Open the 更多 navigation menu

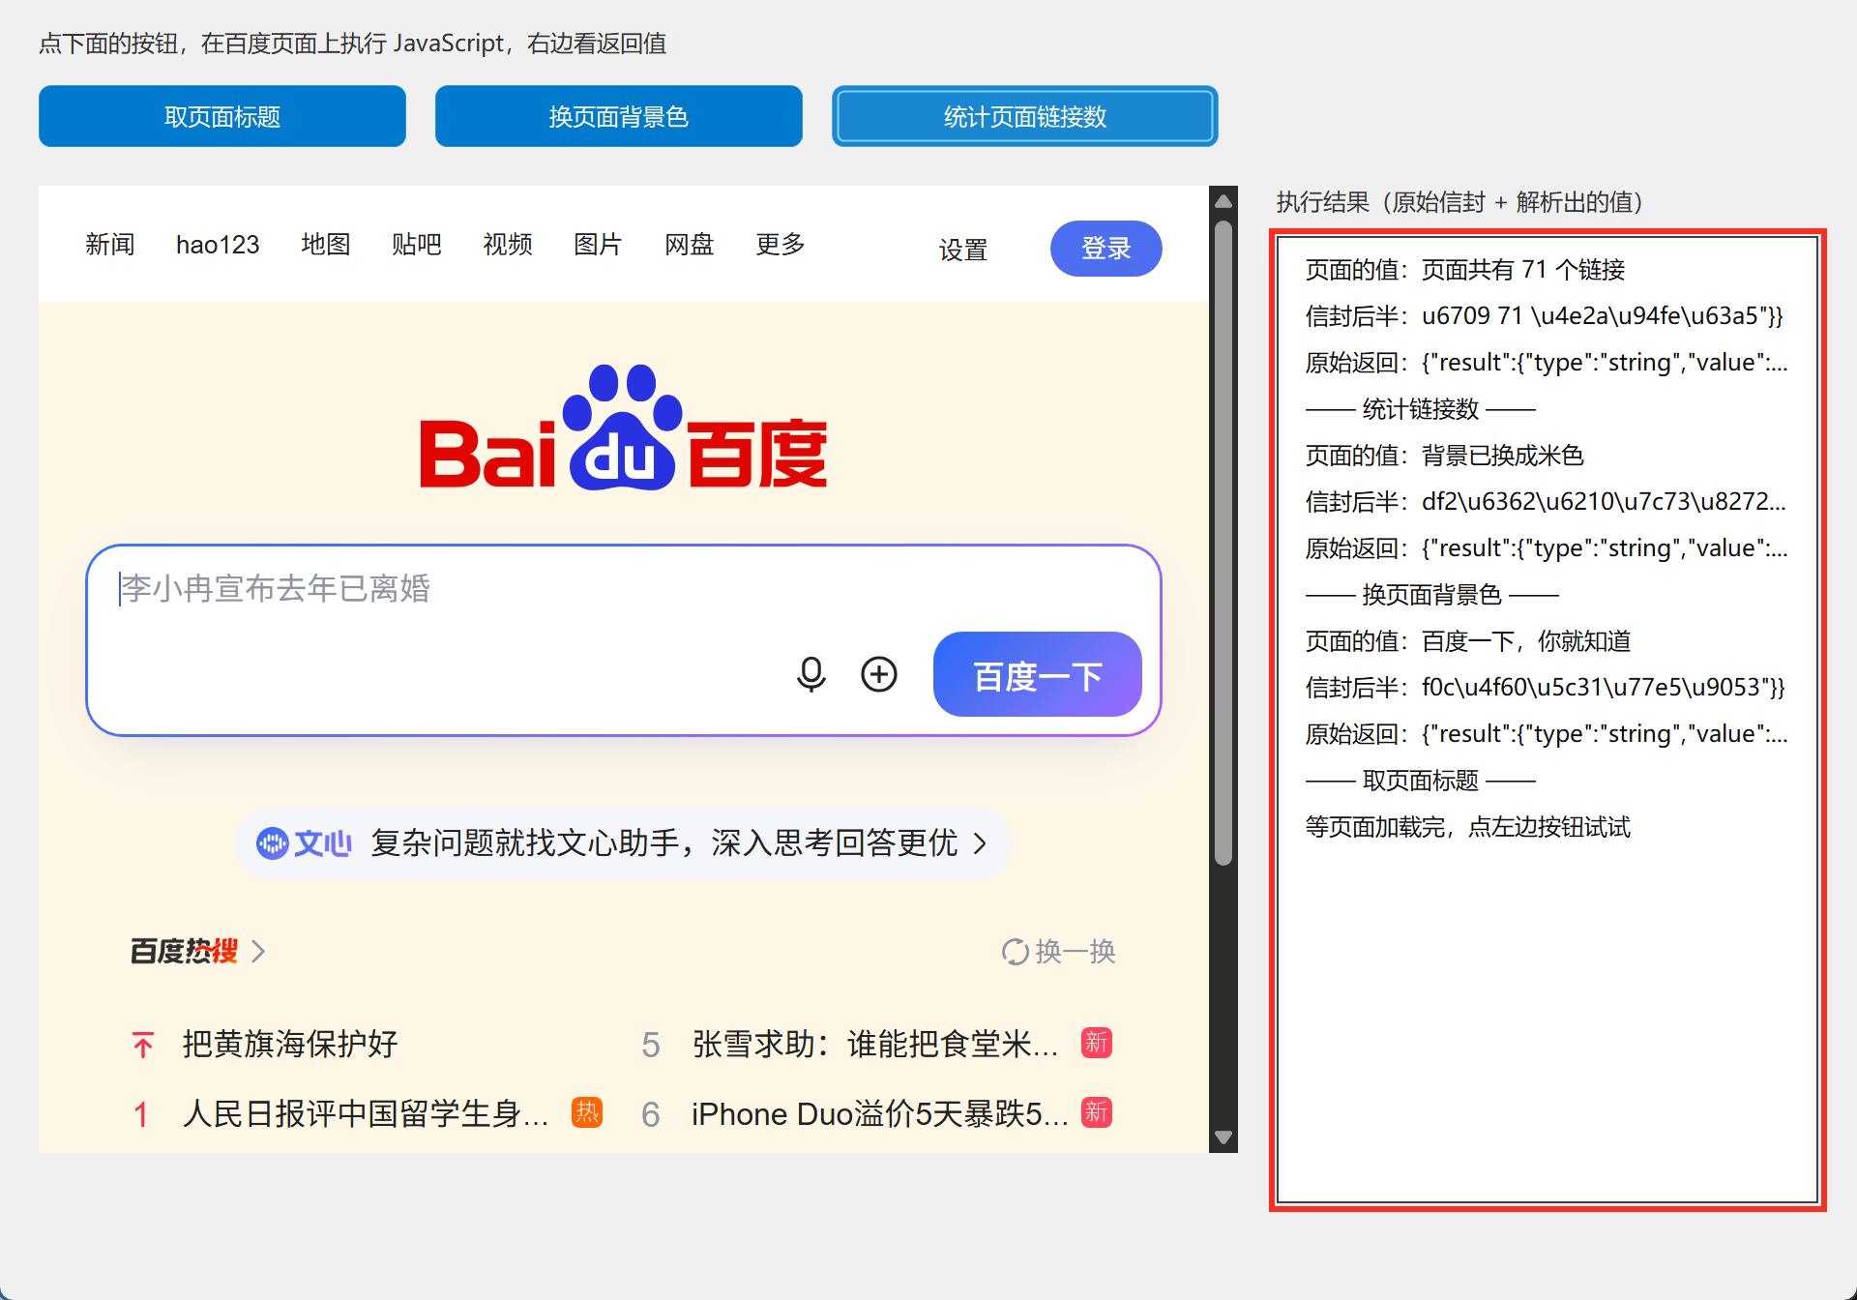(781, 245)
